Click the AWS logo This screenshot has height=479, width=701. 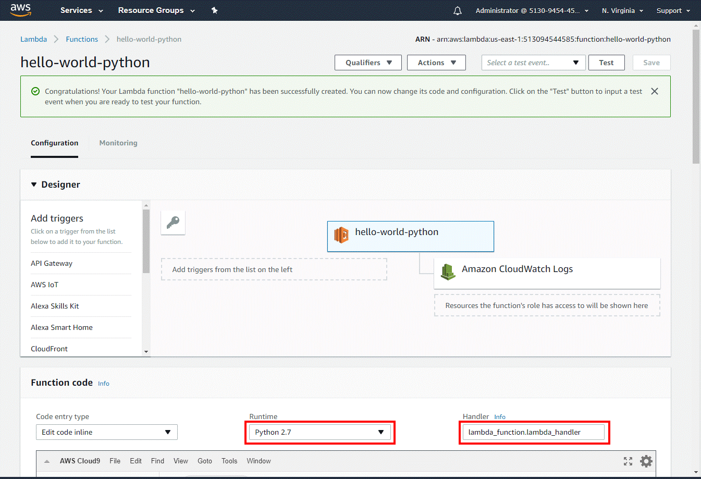point(21,10)
